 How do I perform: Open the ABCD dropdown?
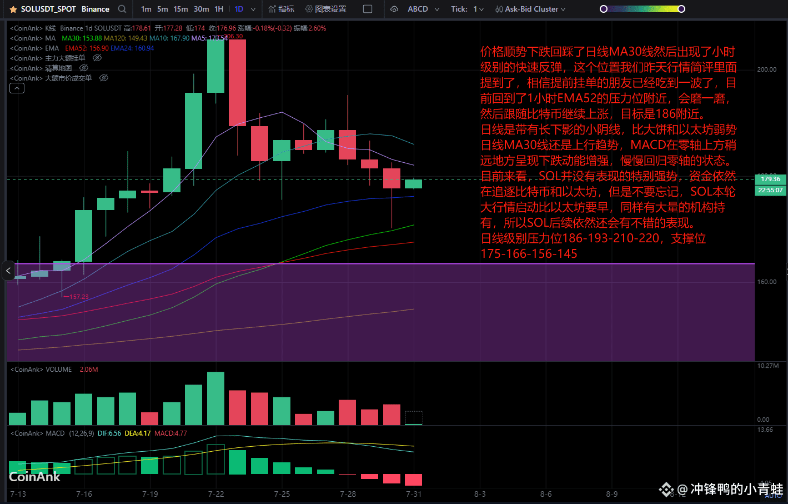coord(424,9)
